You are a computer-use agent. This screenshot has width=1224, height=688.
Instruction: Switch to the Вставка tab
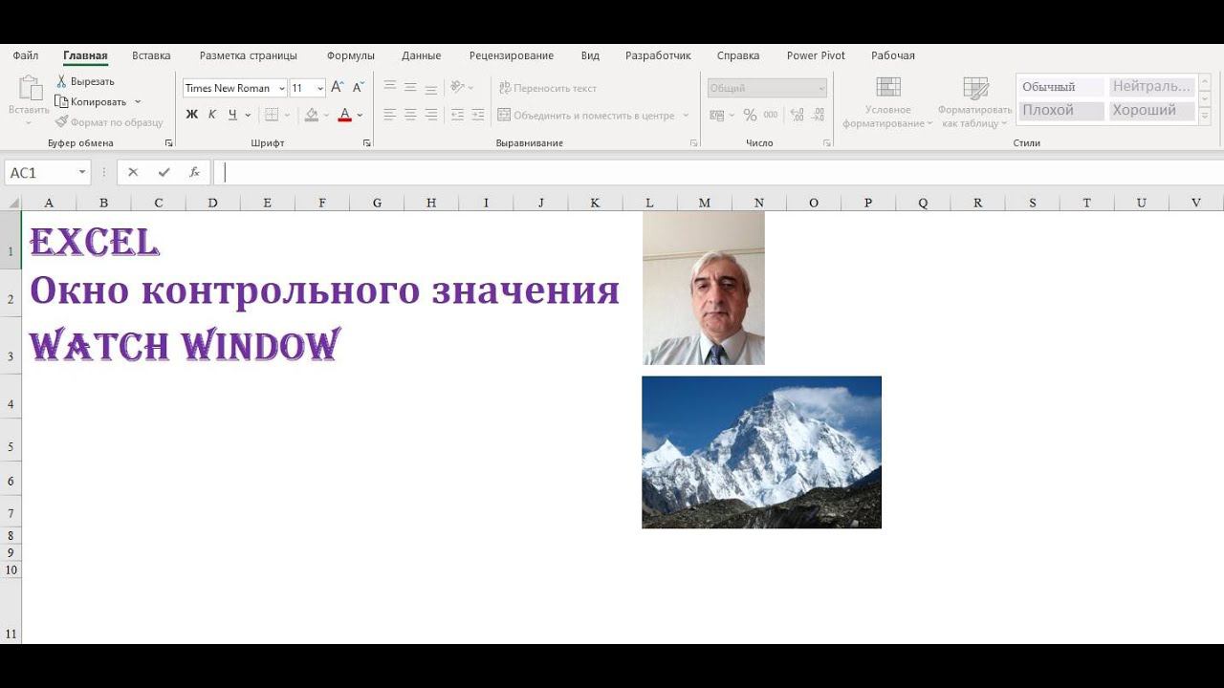pos(151,55)
